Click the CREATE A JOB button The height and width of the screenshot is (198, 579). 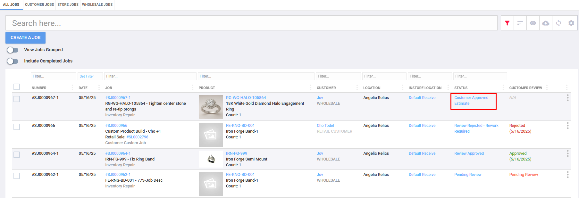click(x=25, y=37)
